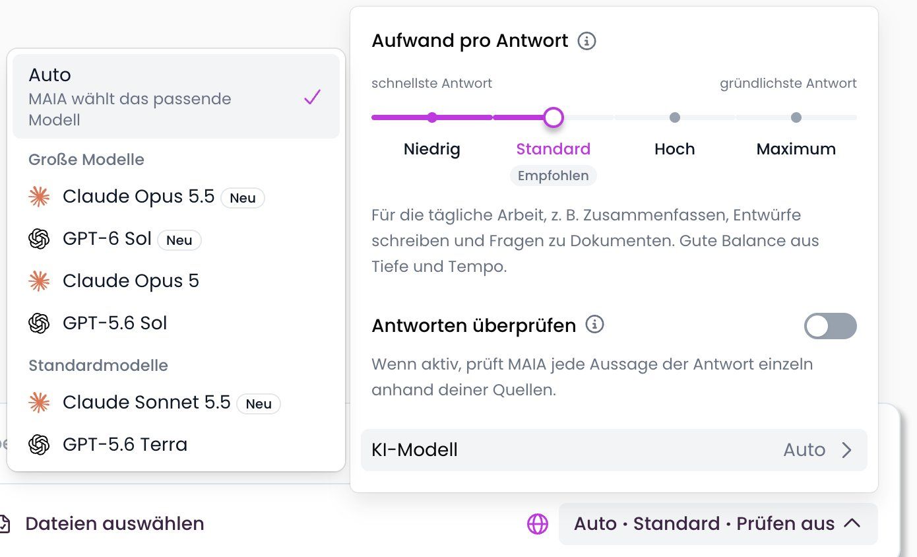The width and height of the screenshot is (917, 557).
Task: Choose GPT-6 Sol model
Action: pyautogui.click(x=176, y=239)
